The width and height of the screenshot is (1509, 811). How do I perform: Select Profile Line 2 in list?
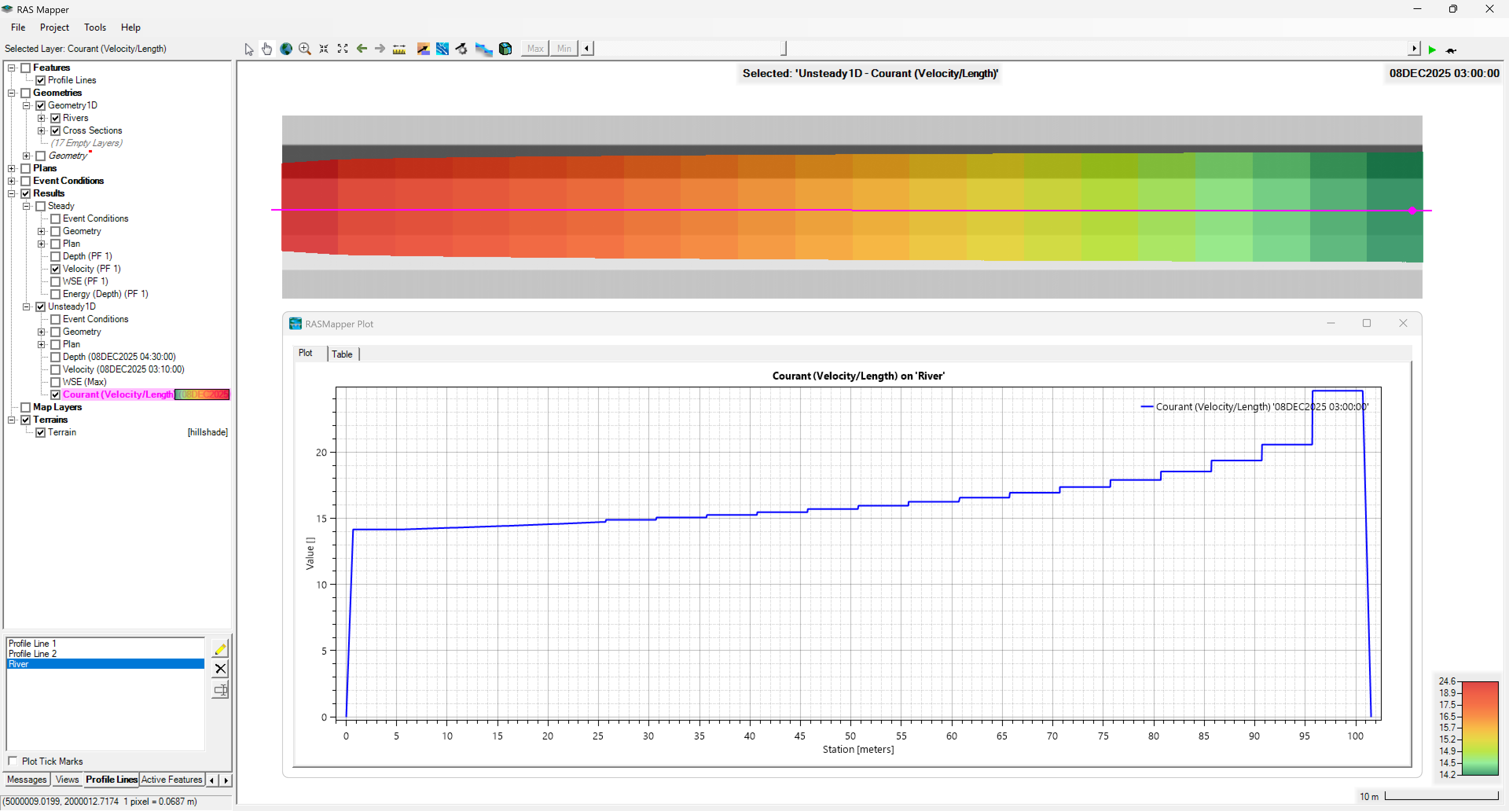tap(105, 653)
